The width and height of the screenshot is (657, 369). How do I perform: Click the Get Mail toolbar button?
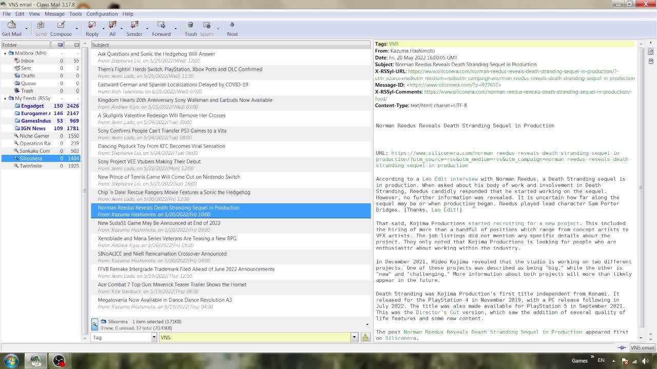coord(12,29)
